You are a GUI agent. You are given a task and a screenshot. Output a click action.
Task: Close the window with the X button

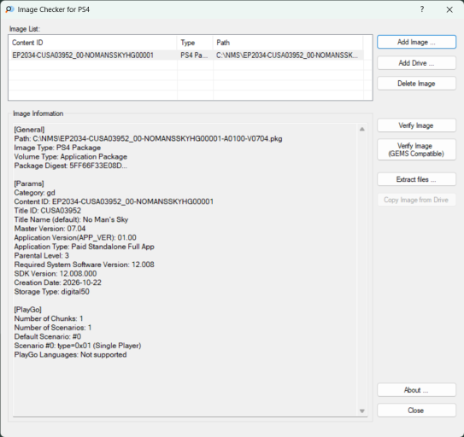coord(449,9)
